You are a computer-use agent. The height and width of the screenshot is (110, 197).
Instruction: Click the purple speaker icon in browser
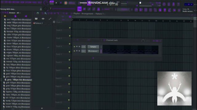click(x=26, y=16)
